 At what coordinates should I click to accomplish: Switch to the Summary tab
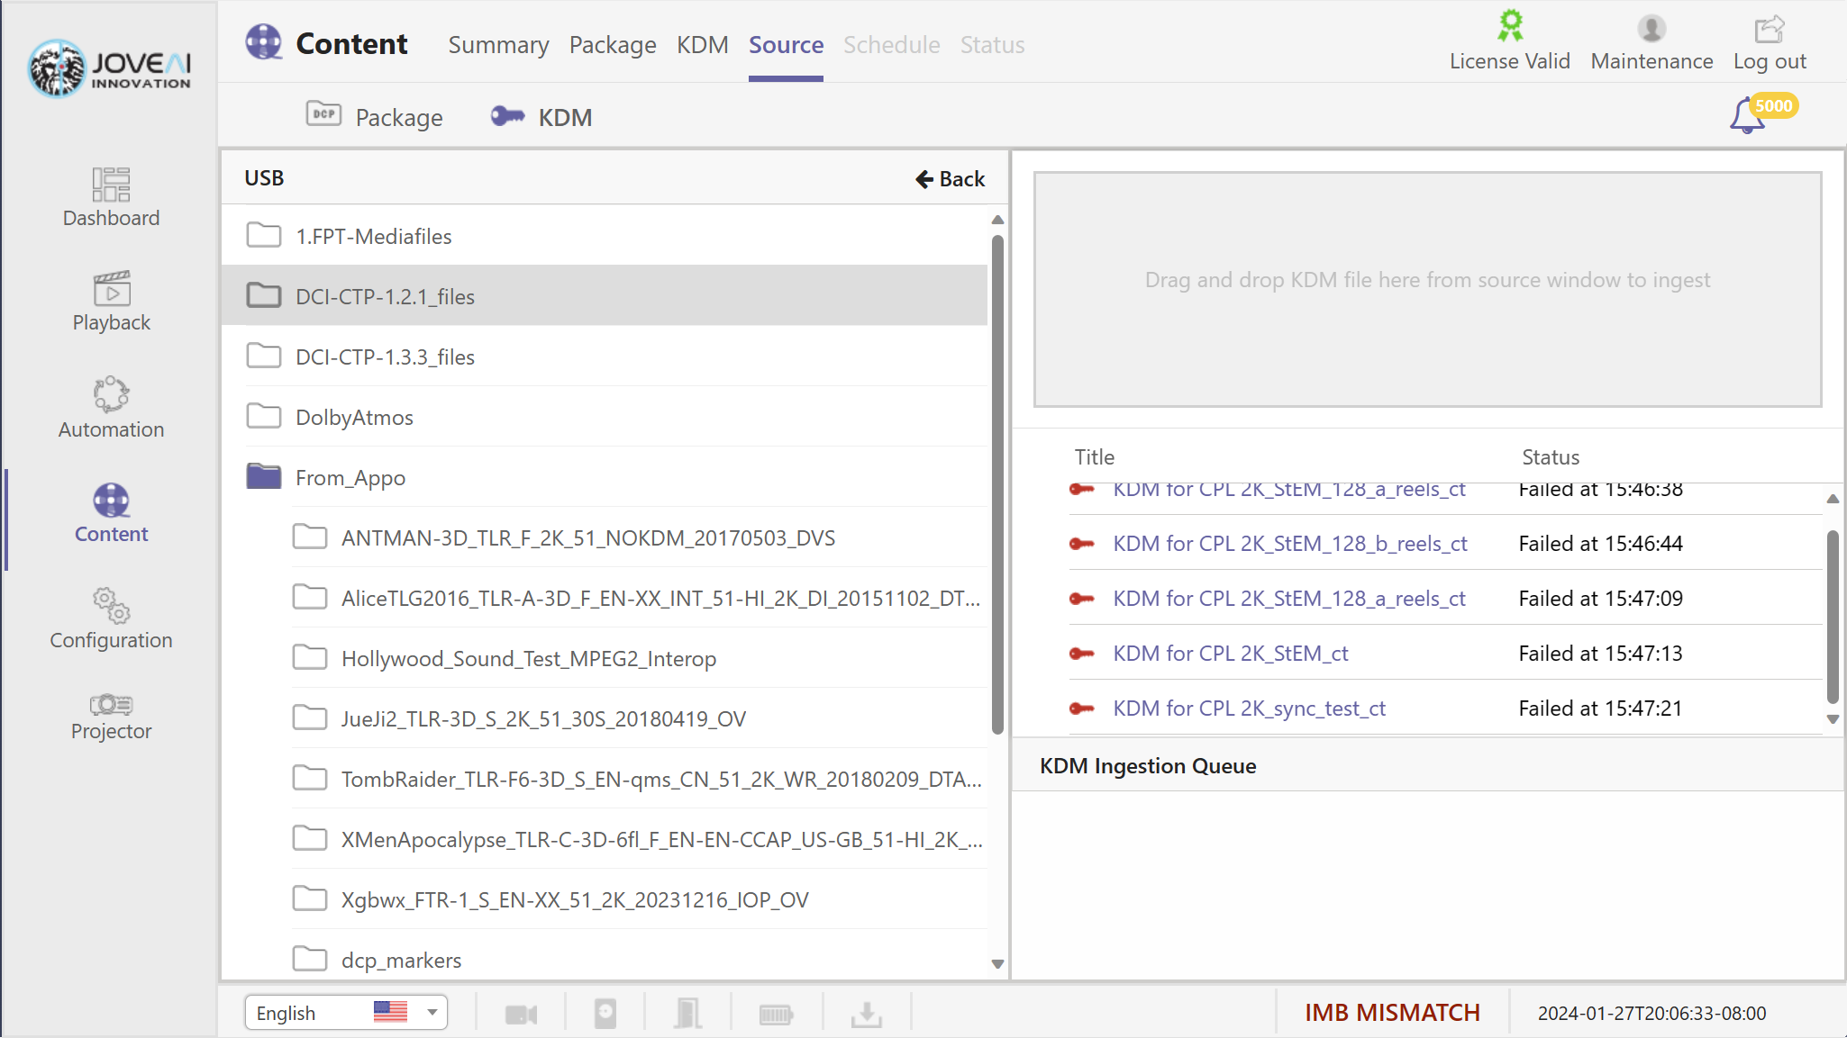[498, 45]
